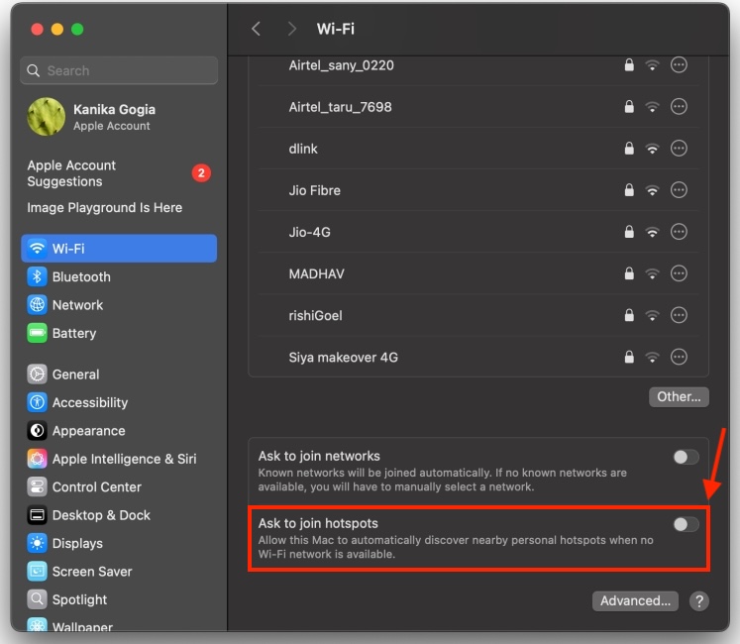Open Apple Intelligence & Siri pane
This screenshot has height=644, width=740.
119,459
